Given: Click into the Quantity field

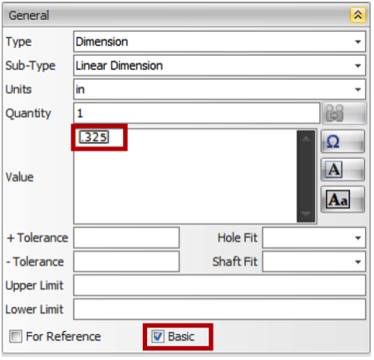Looking at the screenshot, I should (197, 113).
